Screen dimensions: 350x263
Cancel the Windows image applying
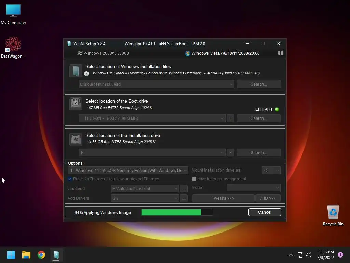tap(265, 212)
